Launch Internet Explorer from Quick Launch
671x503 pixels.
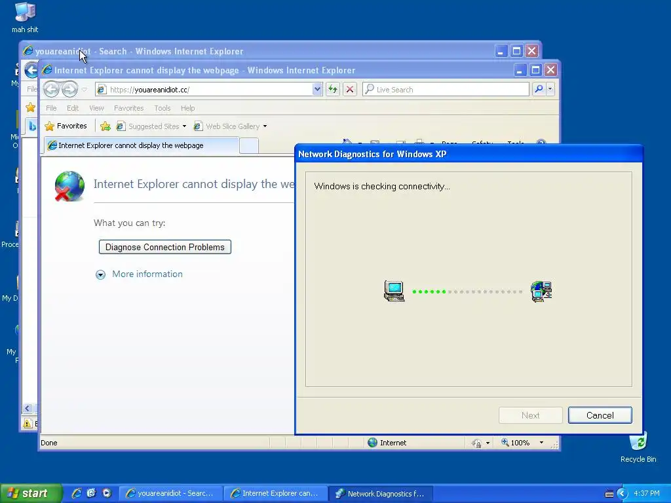pos(77,493)
